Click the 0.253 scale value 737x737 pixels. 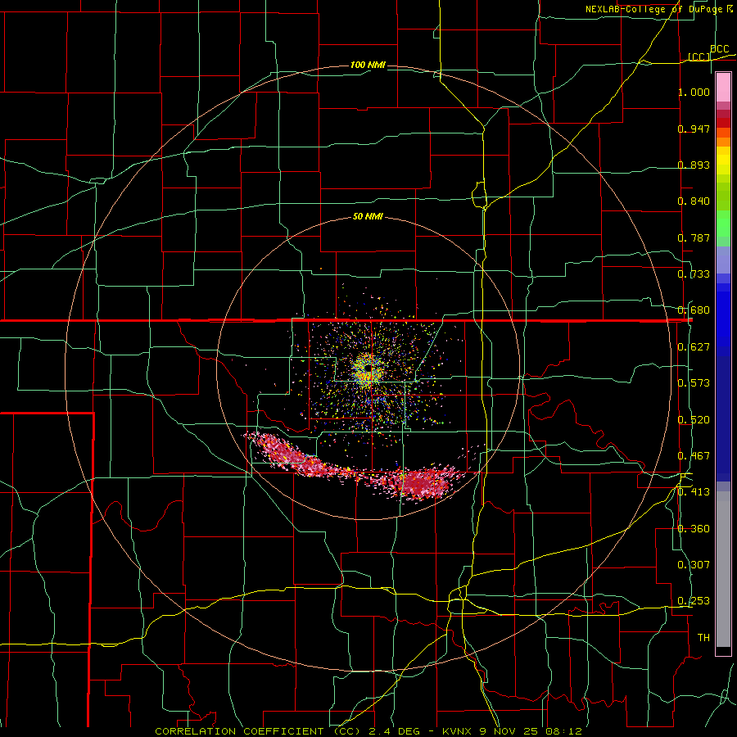[x=694, y=601]
